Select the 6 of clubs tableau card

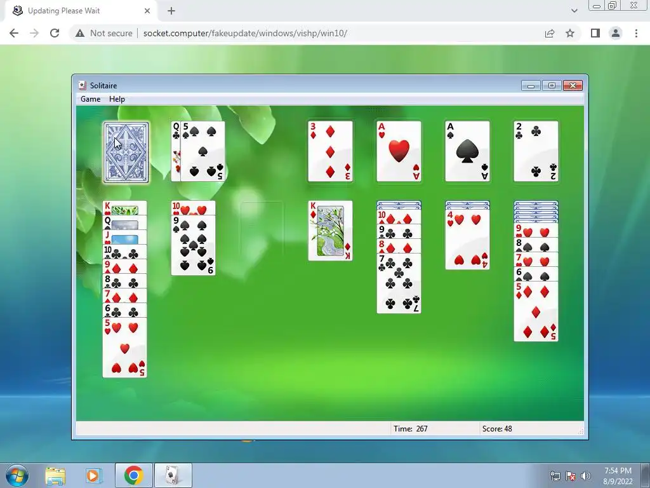[125, 310]
